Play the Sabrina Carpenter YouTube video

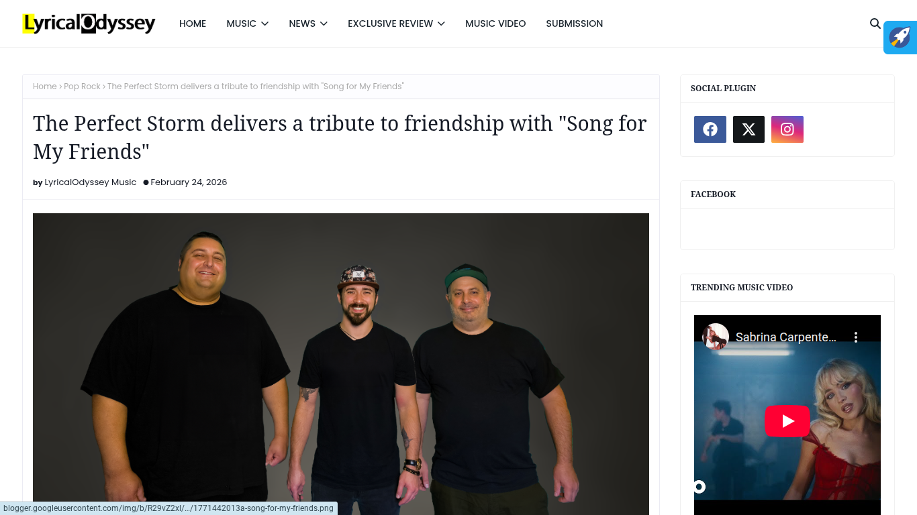[787, 421]
